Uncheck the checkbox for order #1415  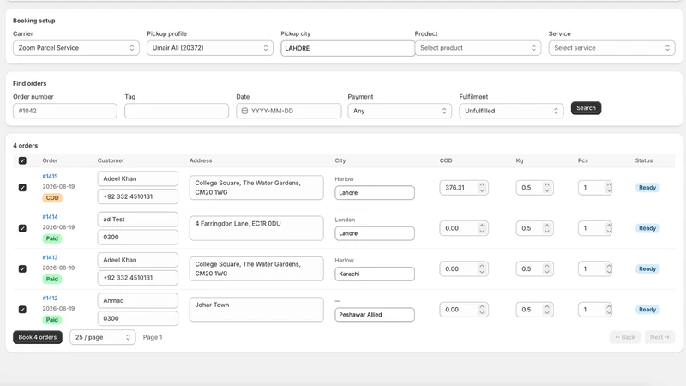pos(22,187)
